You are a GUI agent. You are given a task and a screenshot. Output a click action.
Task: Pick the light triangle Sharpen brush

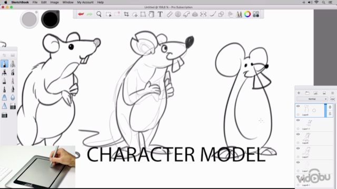(x=4, y=106)
